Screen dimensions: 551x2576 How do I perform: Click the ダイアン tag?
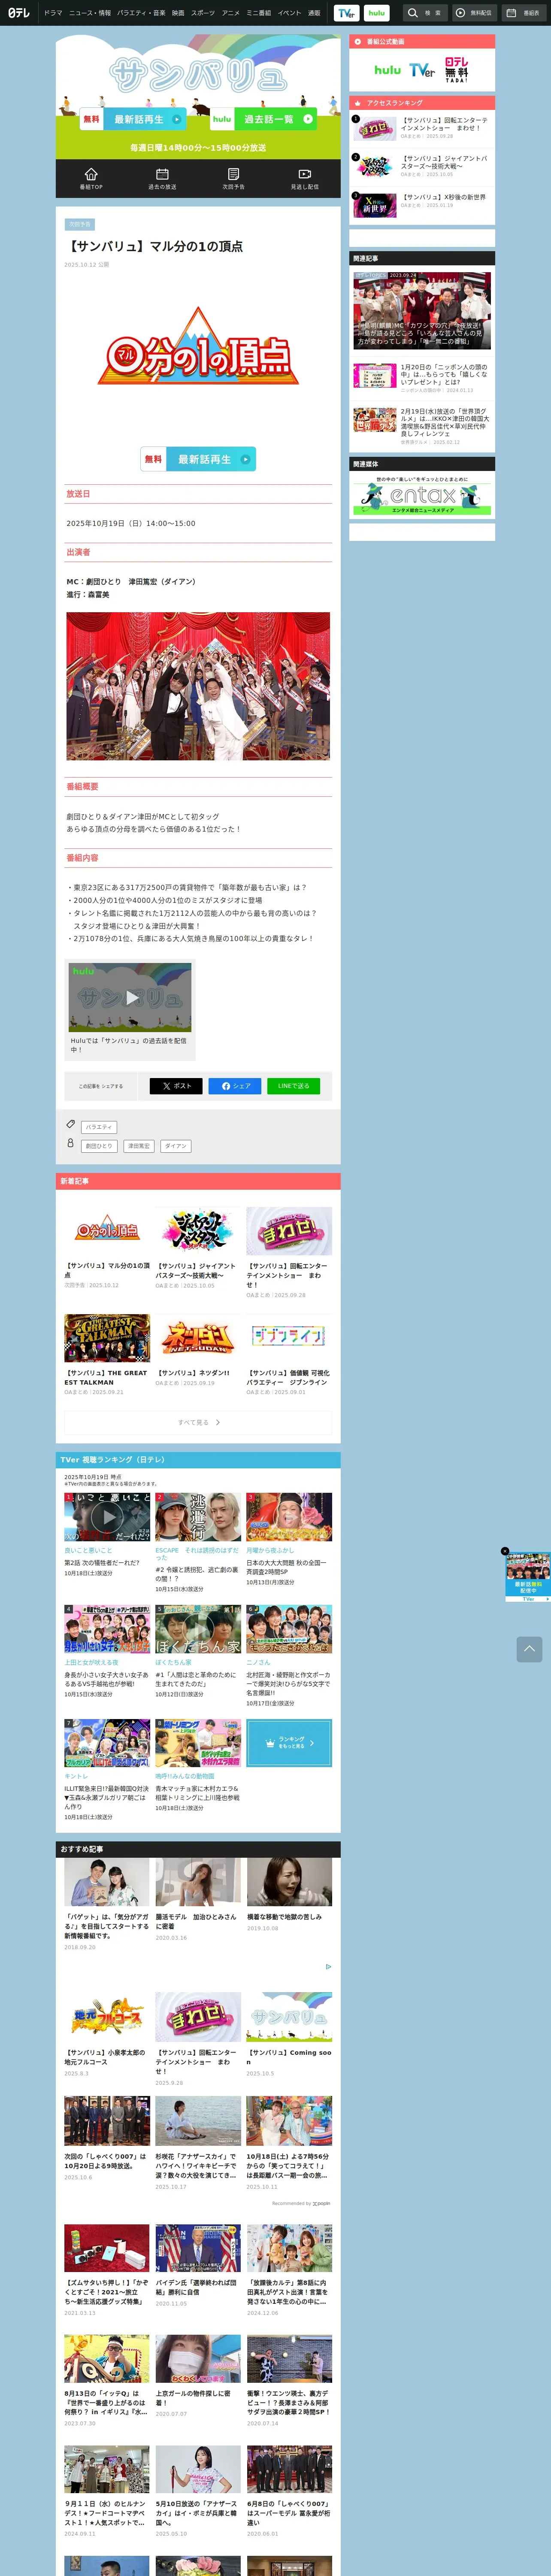tap(176, 1146)
